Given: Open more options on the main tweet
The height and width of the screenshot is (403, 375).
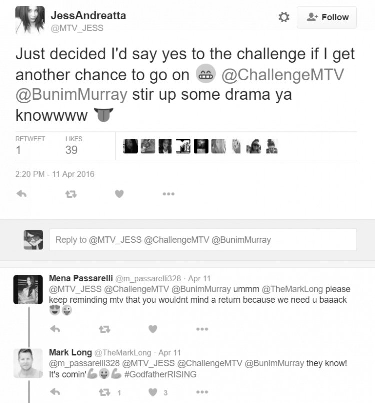Looking at the screenshot, I should [169, 194].
